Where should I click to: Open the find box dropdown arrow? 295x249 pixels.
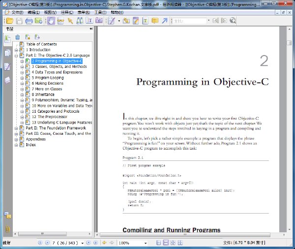coord(208,20)
